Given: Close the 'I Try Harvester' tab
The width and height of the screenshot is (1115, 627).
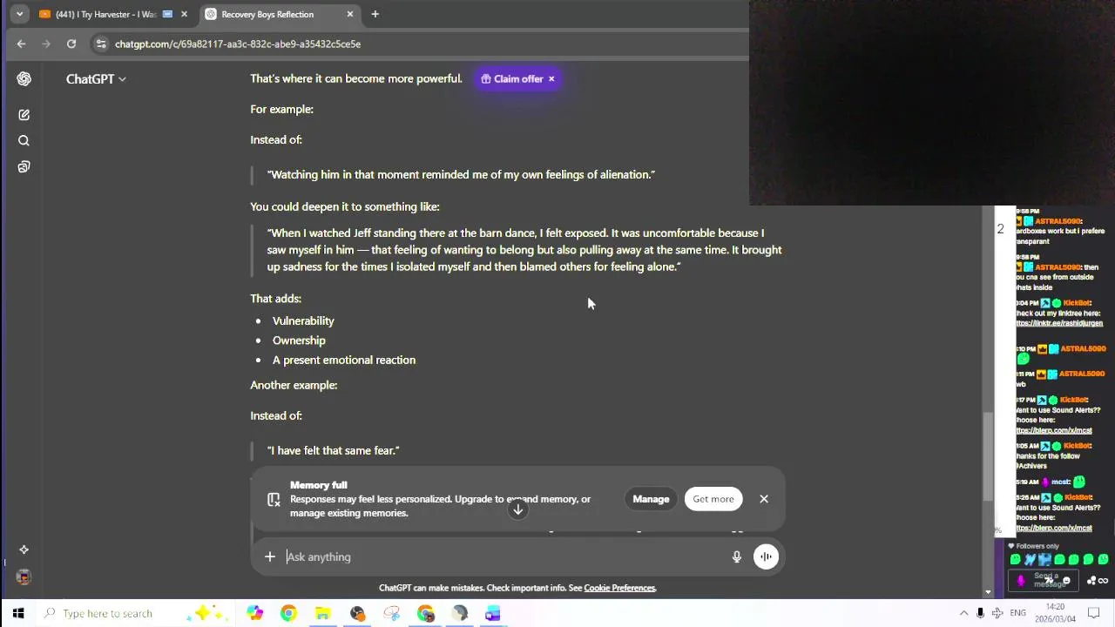Looking at the screenshot, I should (184, 14).
